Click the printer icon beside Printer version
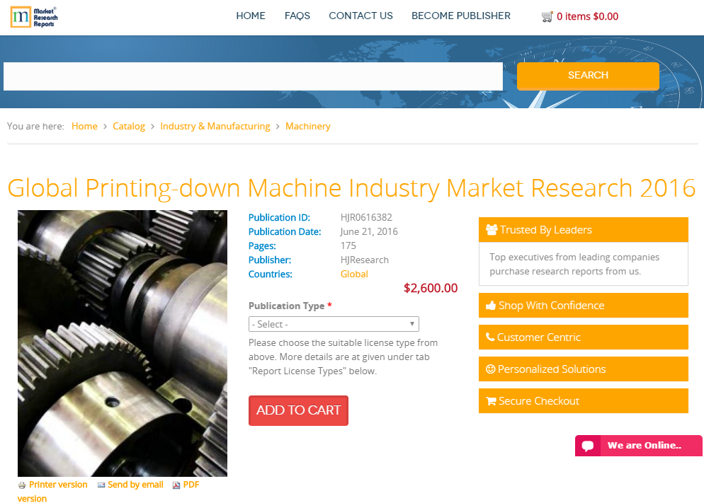The height and width of the screenshot is (503, 704). click(x=22, y=485)
